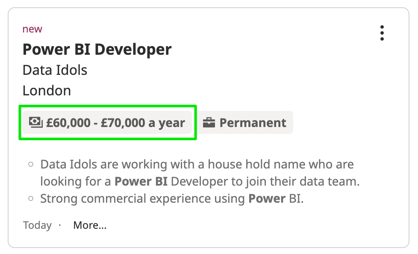The image size is (418, 254).
Task: Reveal more details with the More... control
Action: 90,225
